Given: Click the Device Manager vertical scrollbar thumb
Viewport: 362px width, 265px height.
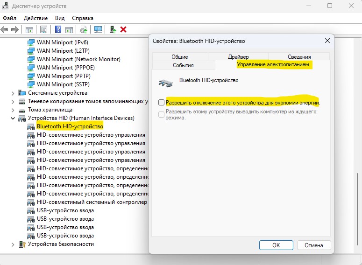Looking at the screenshot, I should coord(357,209).
